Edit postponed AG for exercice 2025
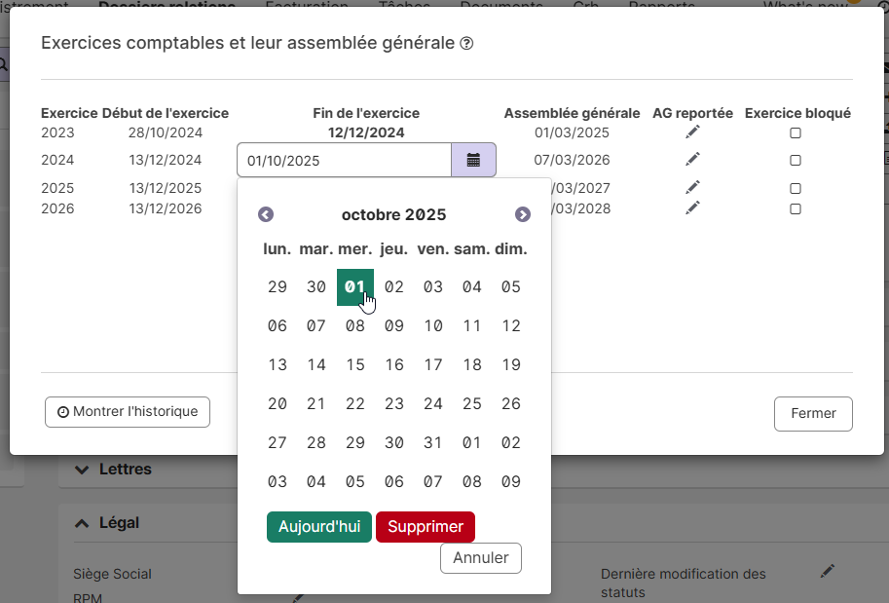 point(692,187)
